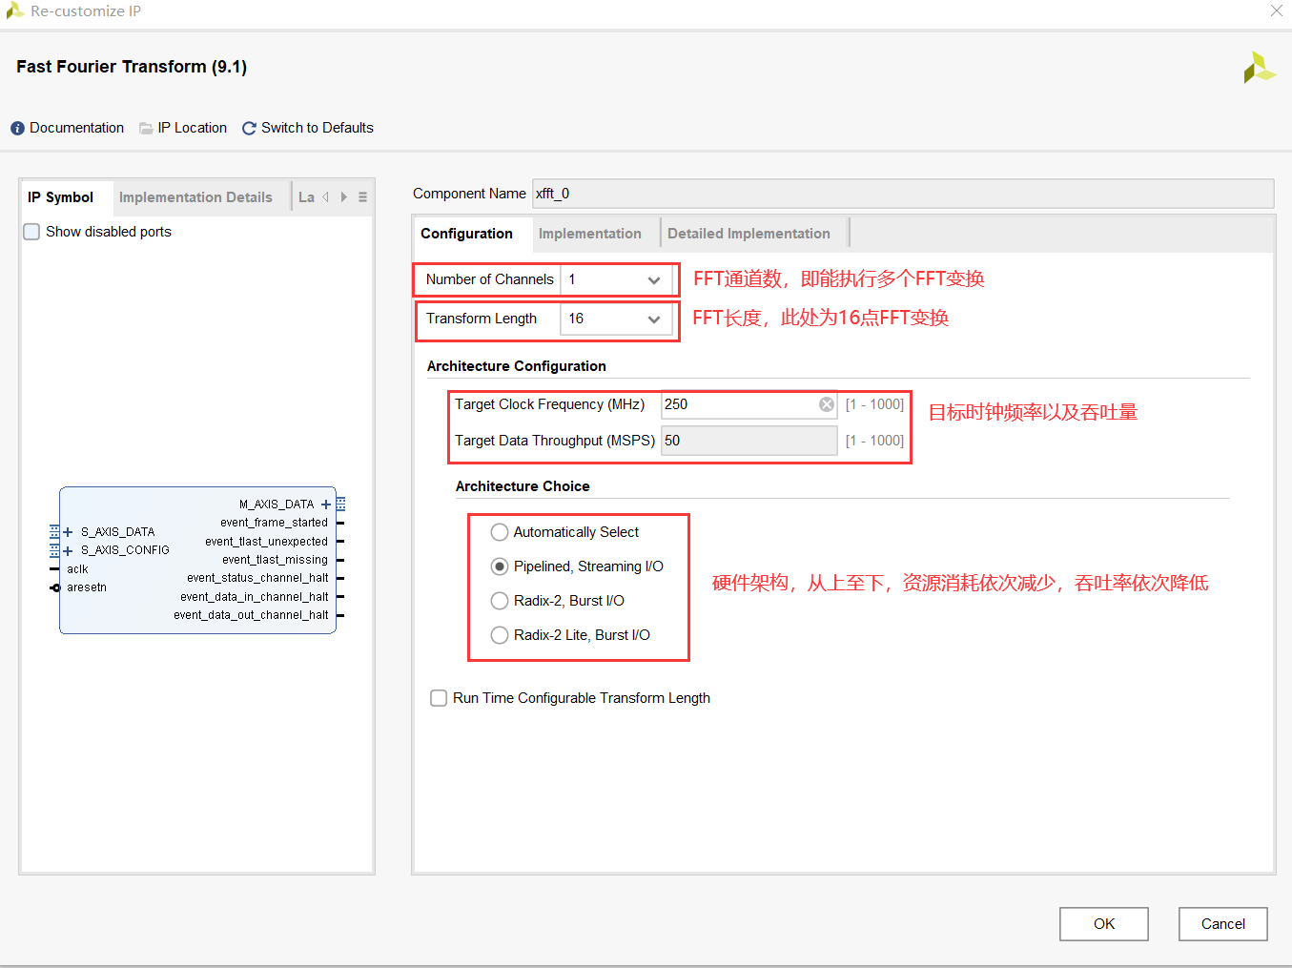Expand the S_AXIS_CONFIG port plus icon
This screenshot has height=968, width=1292.
click(x=68, y=550)
